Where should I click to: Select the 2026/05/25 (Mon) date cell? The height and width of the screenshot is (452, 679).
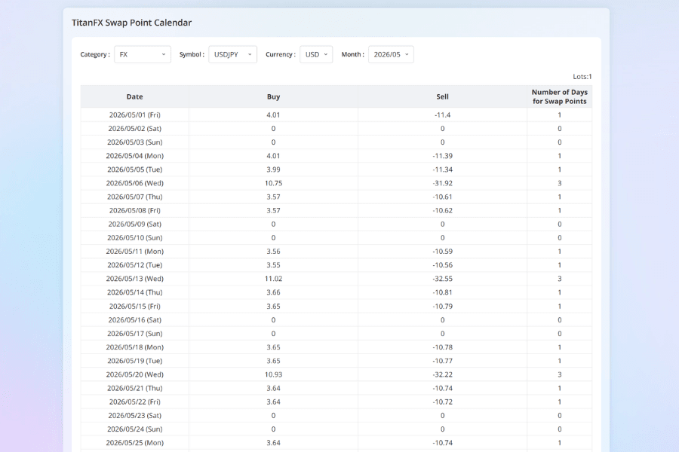135,443
